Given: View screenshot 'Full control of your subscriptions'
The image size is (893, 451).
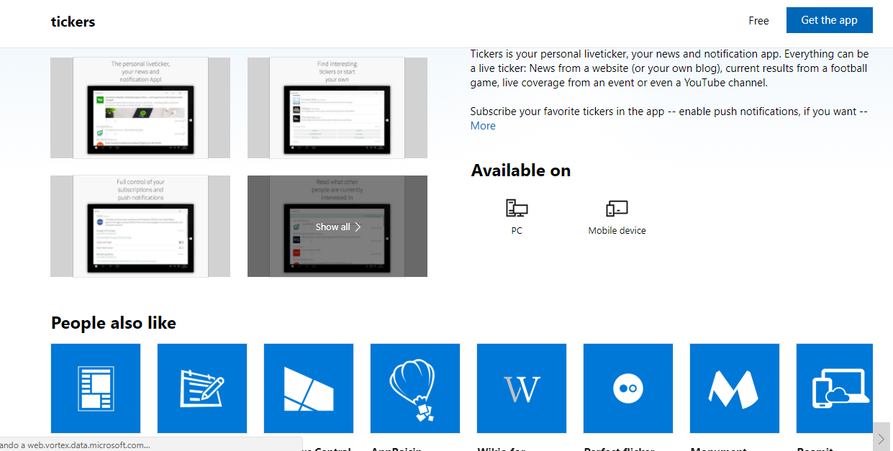Looking at the screenshot, I should pyautogui.click(x=140, y=227).
